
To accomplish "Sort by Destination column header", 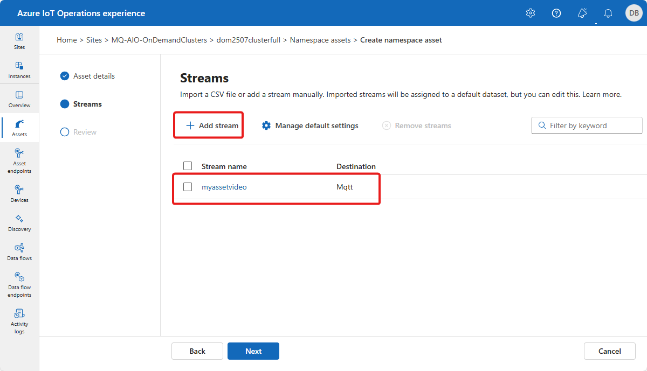I will (356, 166).
